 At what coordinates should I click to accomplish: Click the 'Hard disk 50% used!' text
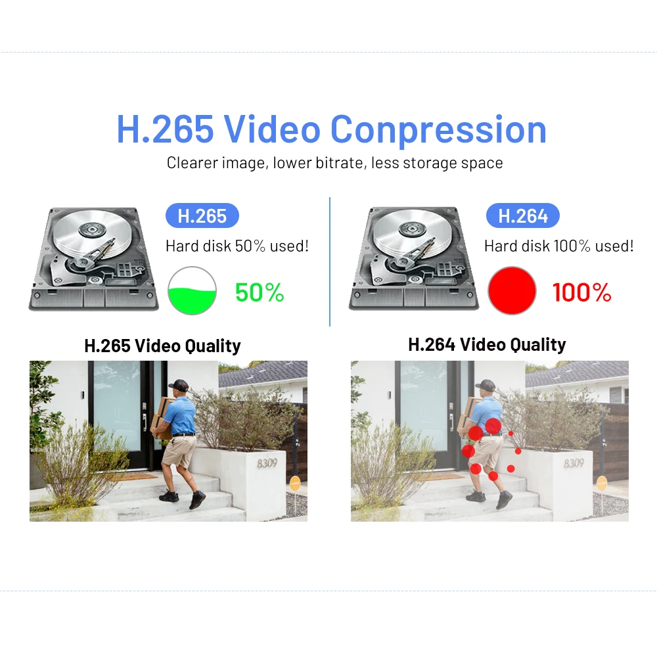237,246
